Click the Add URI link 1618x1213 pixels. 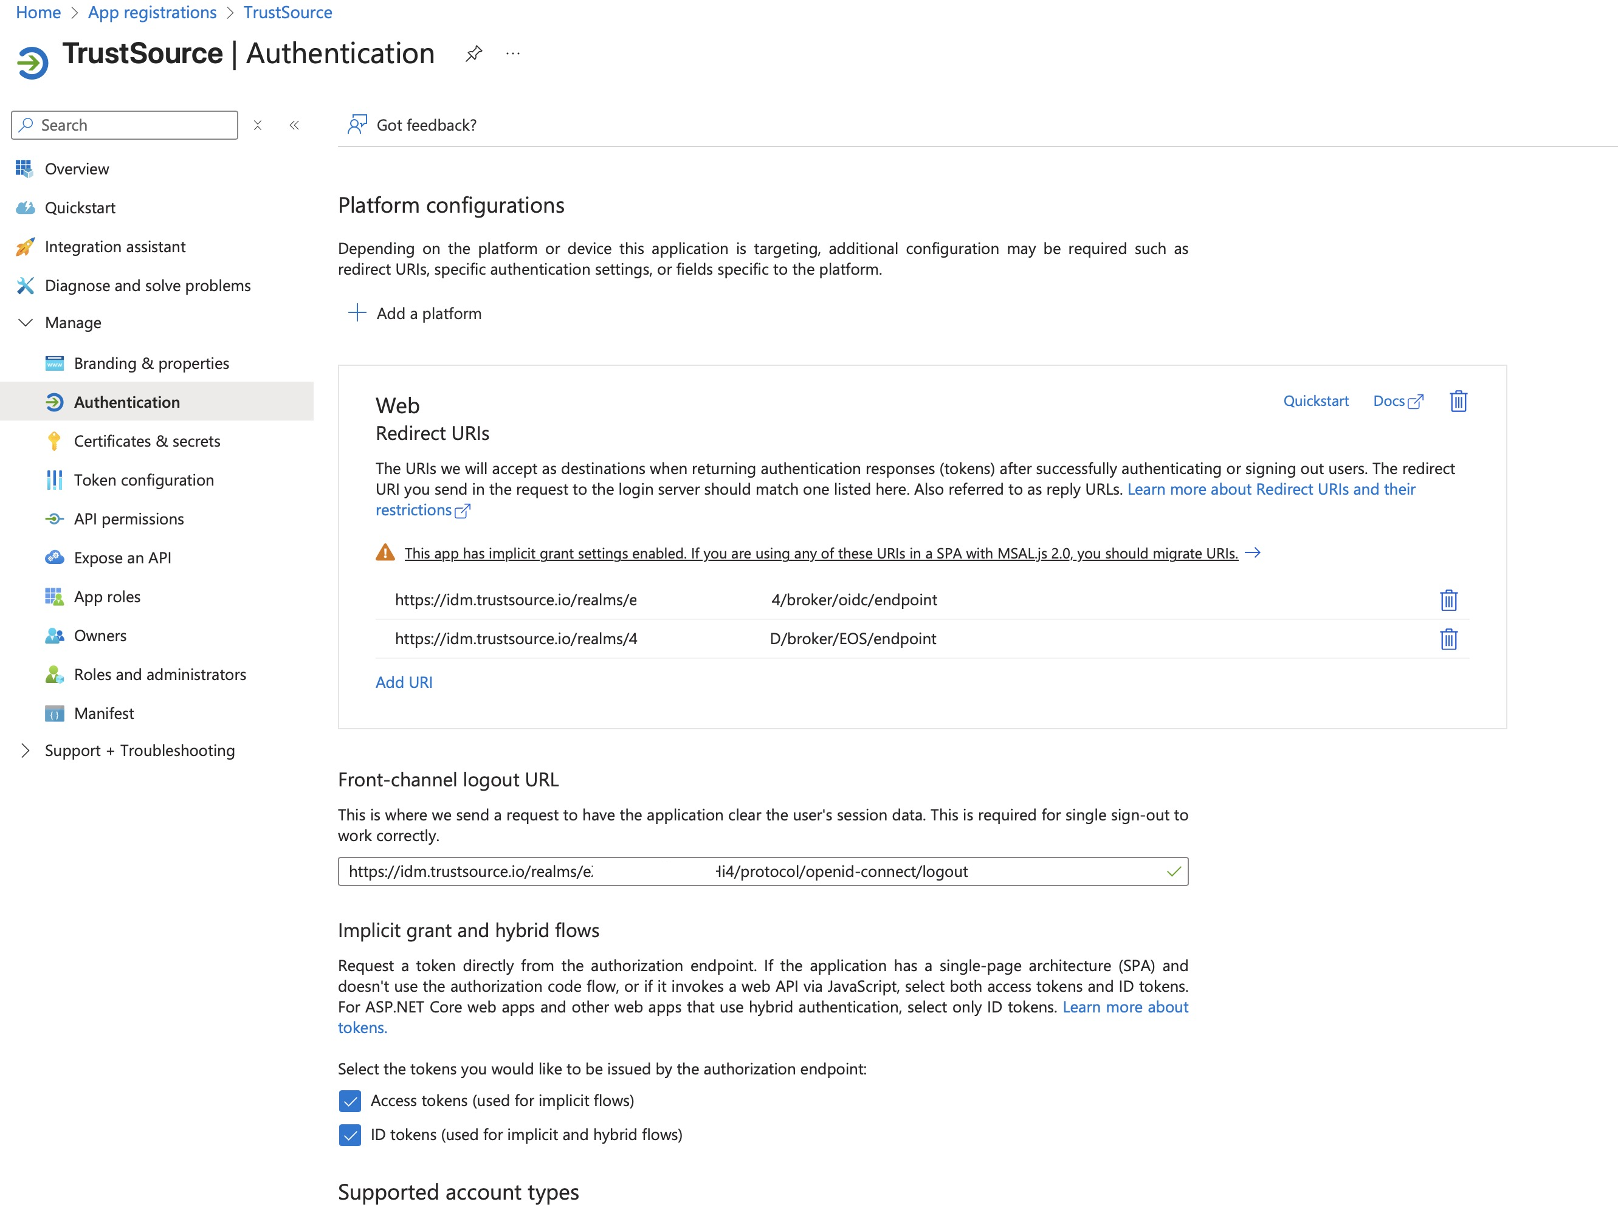coord(404,681)
